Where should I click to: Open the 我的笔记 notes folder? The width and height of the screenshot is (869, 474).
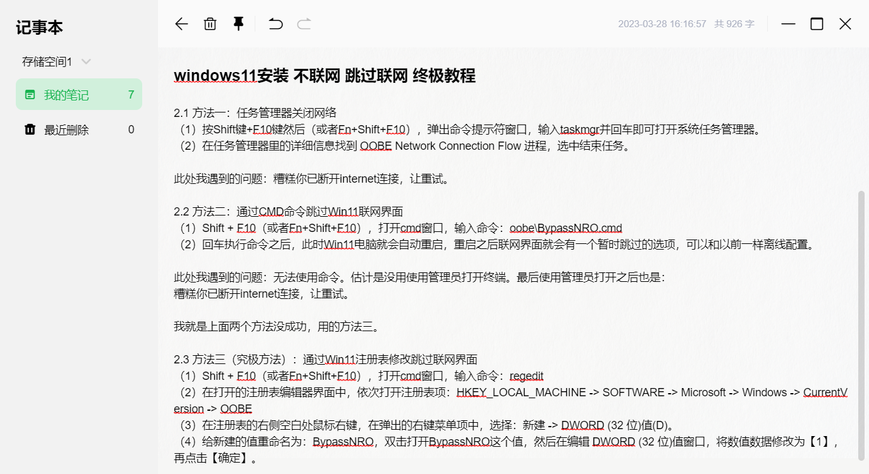pos(79,94)
